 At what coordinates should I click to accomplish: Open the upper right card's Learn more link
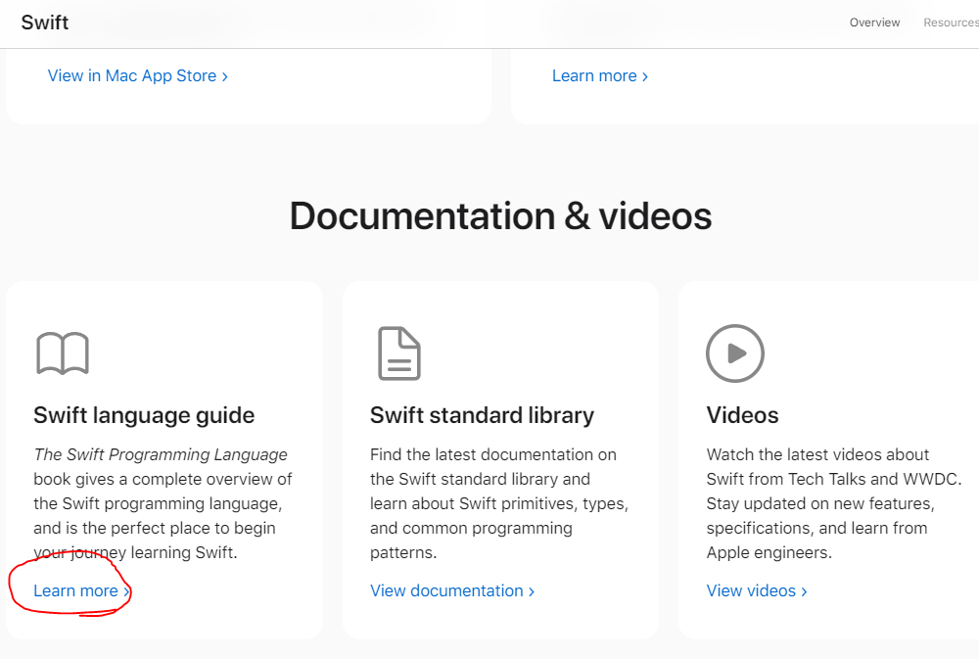click(x=600, y=75)
